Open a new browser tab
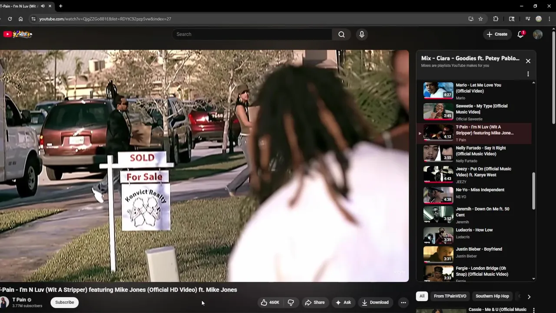Viewport: 556px width, 313px height. point(60,6)
